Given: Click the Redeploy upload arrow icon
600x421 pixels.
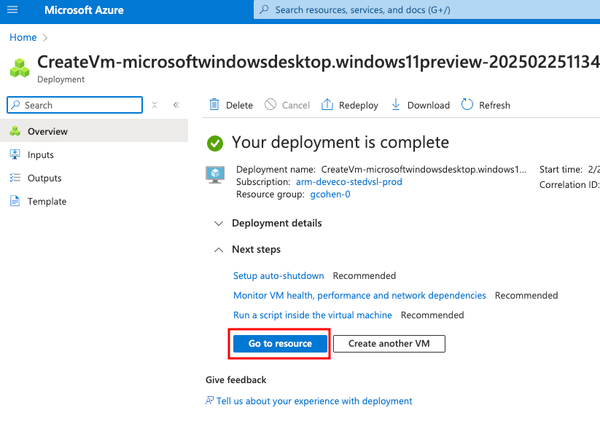Looking at the screenshot, I should (327, 104).
